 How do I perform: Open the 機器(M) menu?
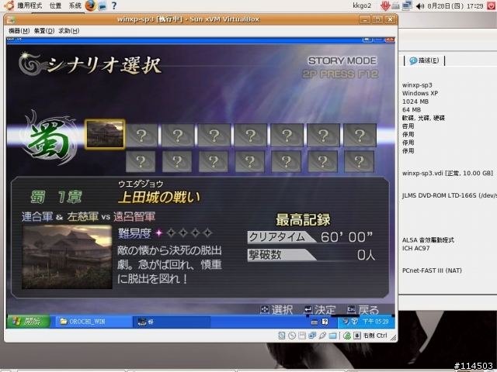pyautogui.click(x=19, y=31)
